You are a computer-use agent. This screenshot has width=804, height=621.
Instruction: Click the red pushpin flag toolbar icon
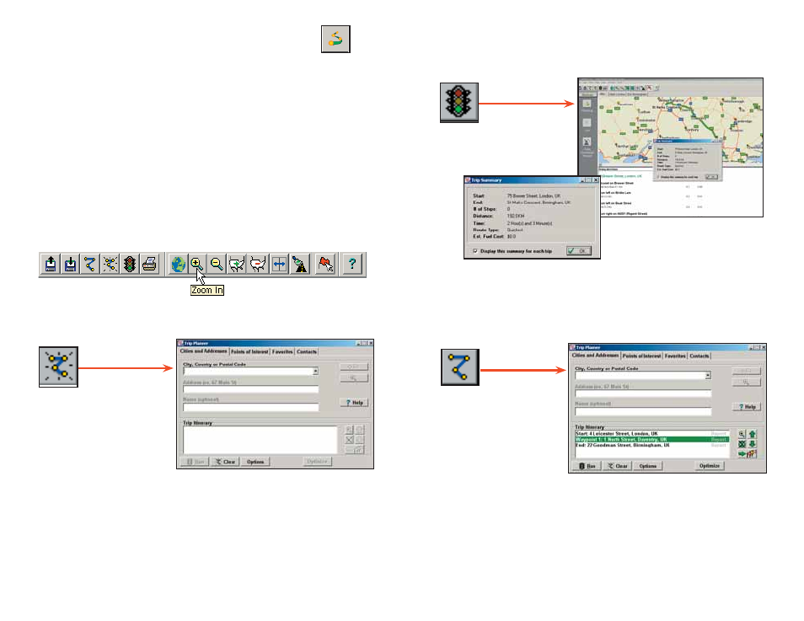point(325,264)
